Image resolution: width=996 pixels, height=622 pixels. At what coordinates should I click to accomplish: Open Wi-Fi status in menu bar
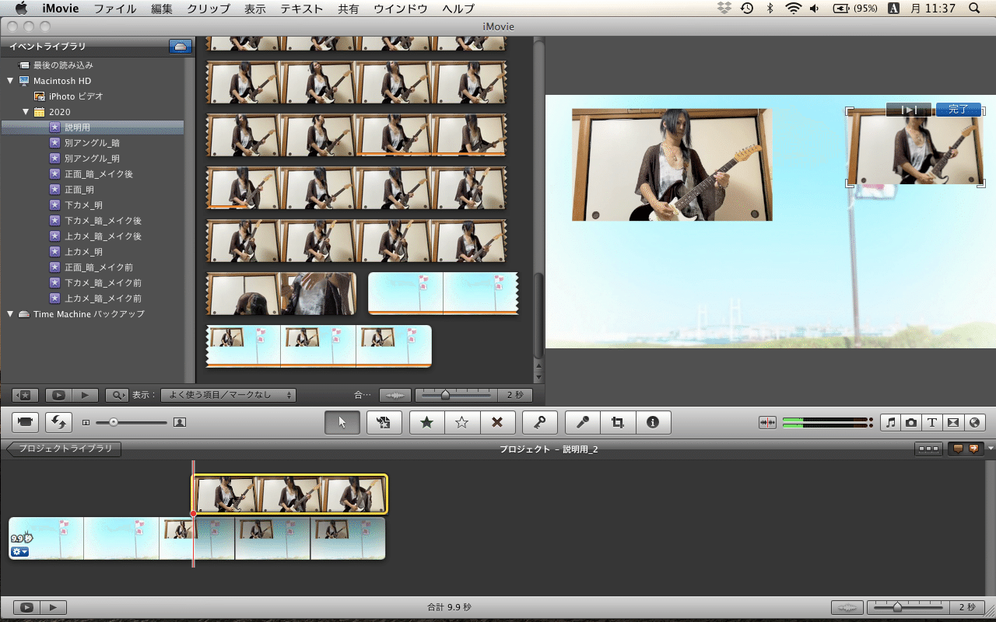pyautogui.click(x=794, y=9)
